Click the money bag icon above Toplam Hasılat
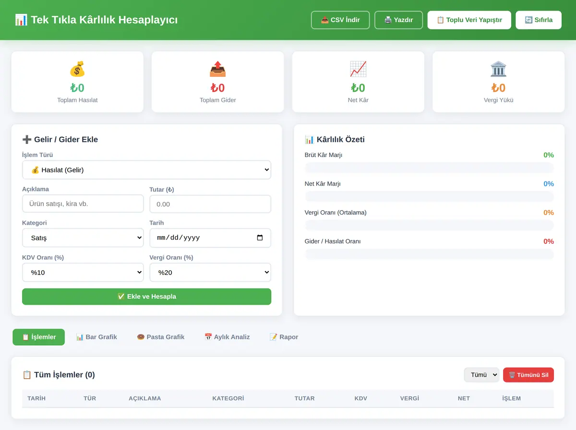This screenshot has height=430, width=576. 77,69
